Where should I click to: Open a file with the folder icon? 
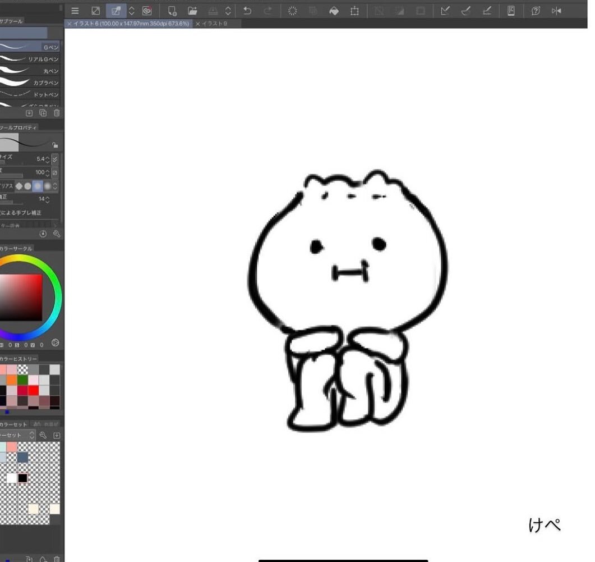coord(193,11)
